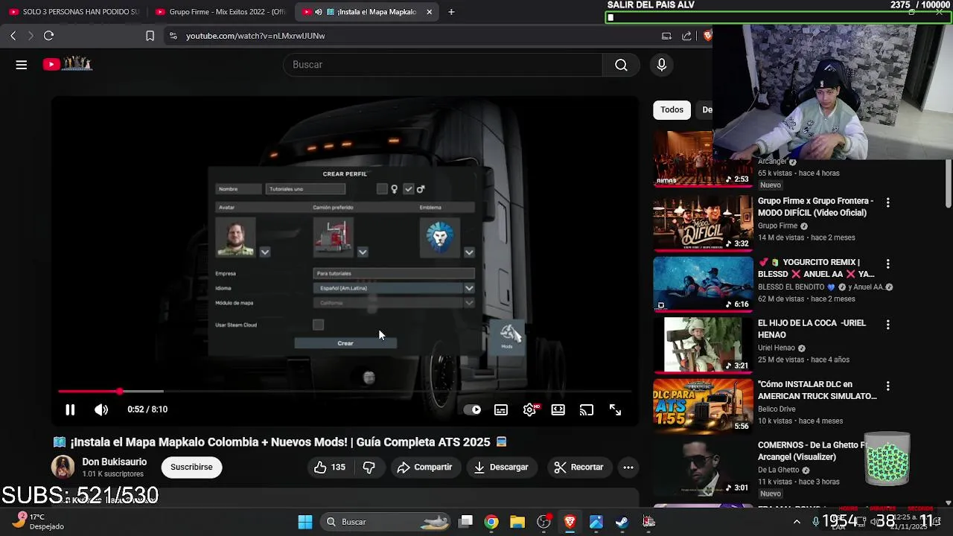Viewport: 953px width, 536px height.
Task: Open the COMERNOS De La Ghetto video title
Action: [x=812, y=451]
